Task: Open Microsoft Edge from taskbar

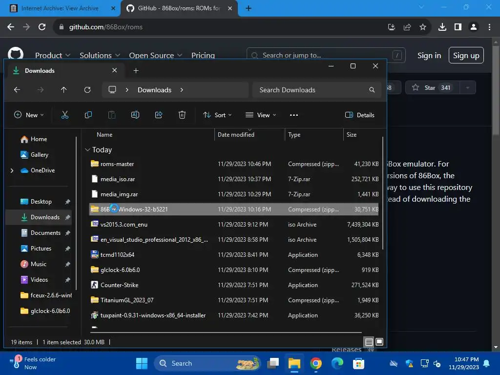Action: pyautogui.click(x=337, y=363)
